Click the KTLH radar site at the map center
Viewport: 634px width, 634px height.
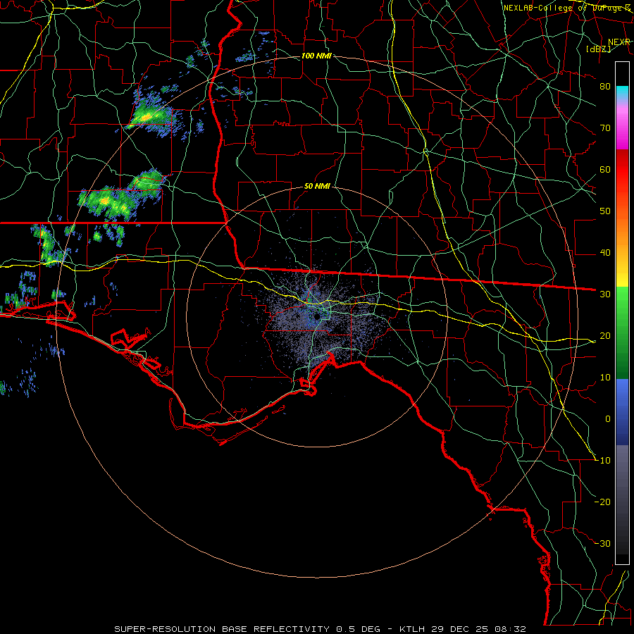(x=316, y=316)
